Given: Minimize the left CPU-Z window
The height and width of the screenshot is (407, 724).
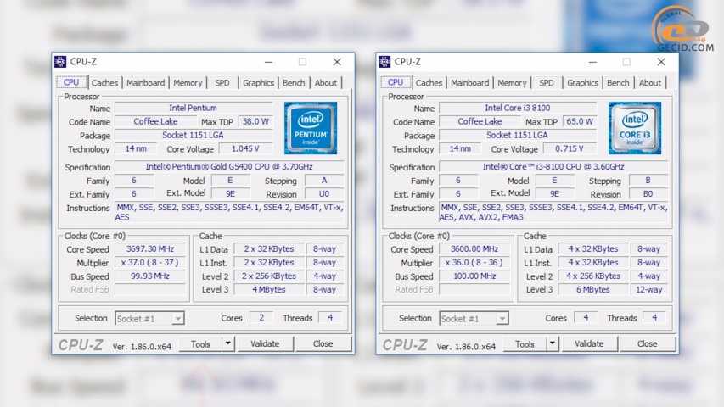Looking at the screenshot, I should (x=268, y=62).
